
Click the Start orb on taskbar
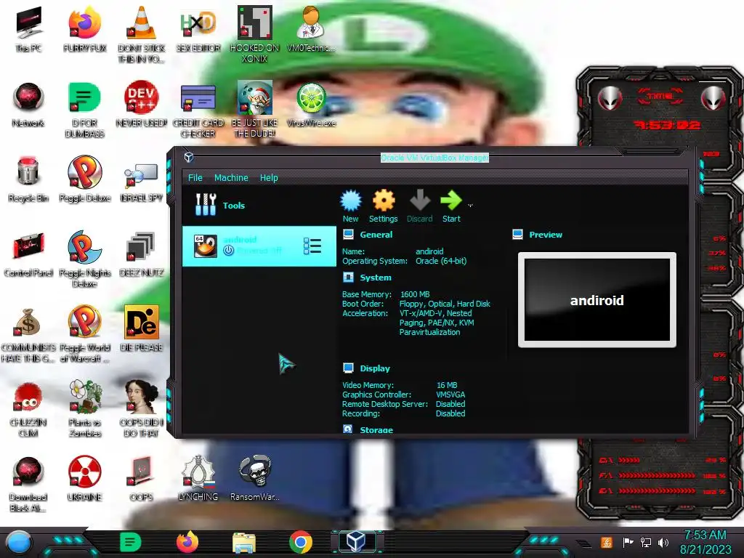18,543
